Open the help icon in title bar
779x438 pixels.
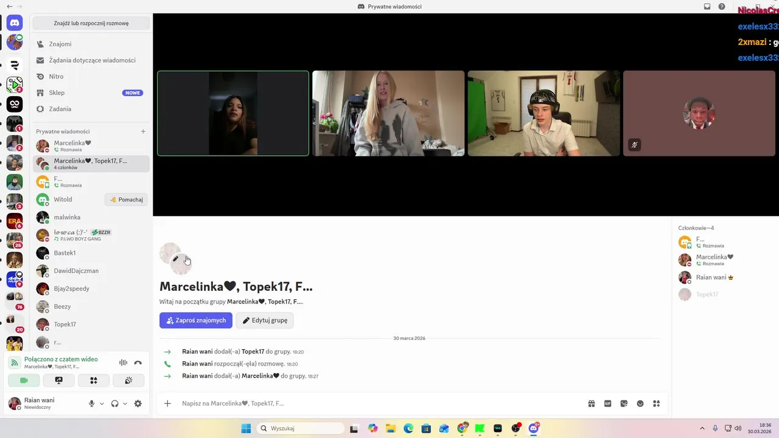pos(722,7)
